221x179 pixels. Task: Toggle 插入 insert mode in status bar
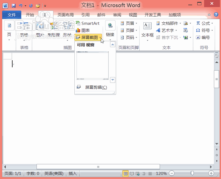coord(72,174)
